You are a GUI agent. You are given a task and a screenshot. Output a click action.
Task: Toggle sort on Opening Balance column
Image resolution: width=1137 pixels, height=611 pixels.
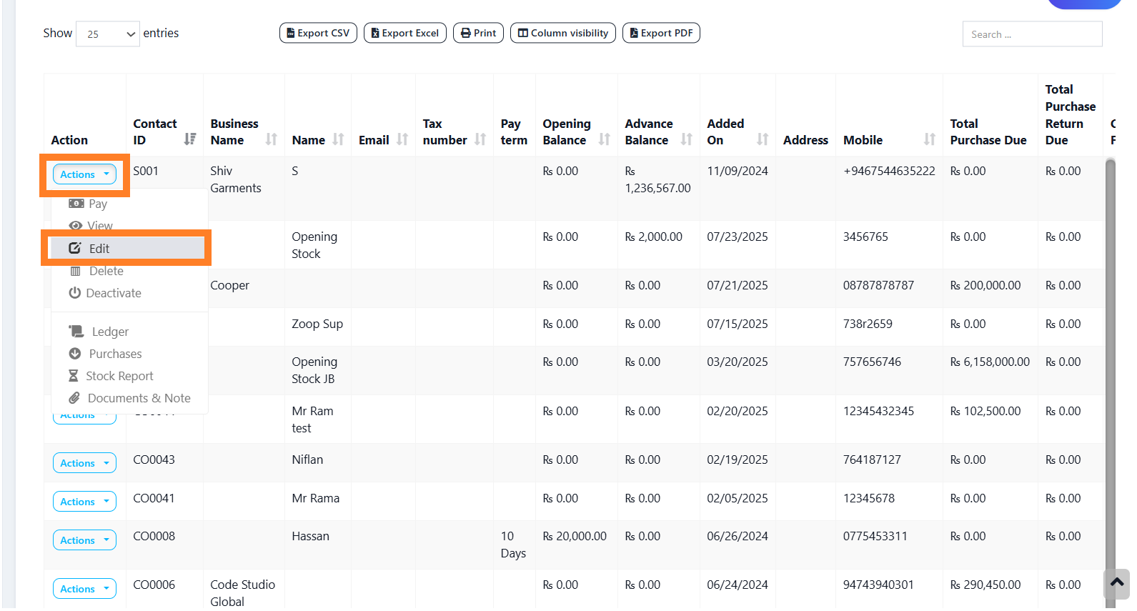tap(604, 139)
